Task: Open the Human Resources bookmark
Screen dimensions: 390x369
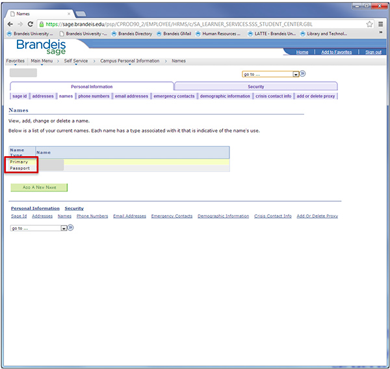Action: click(218, 34)
